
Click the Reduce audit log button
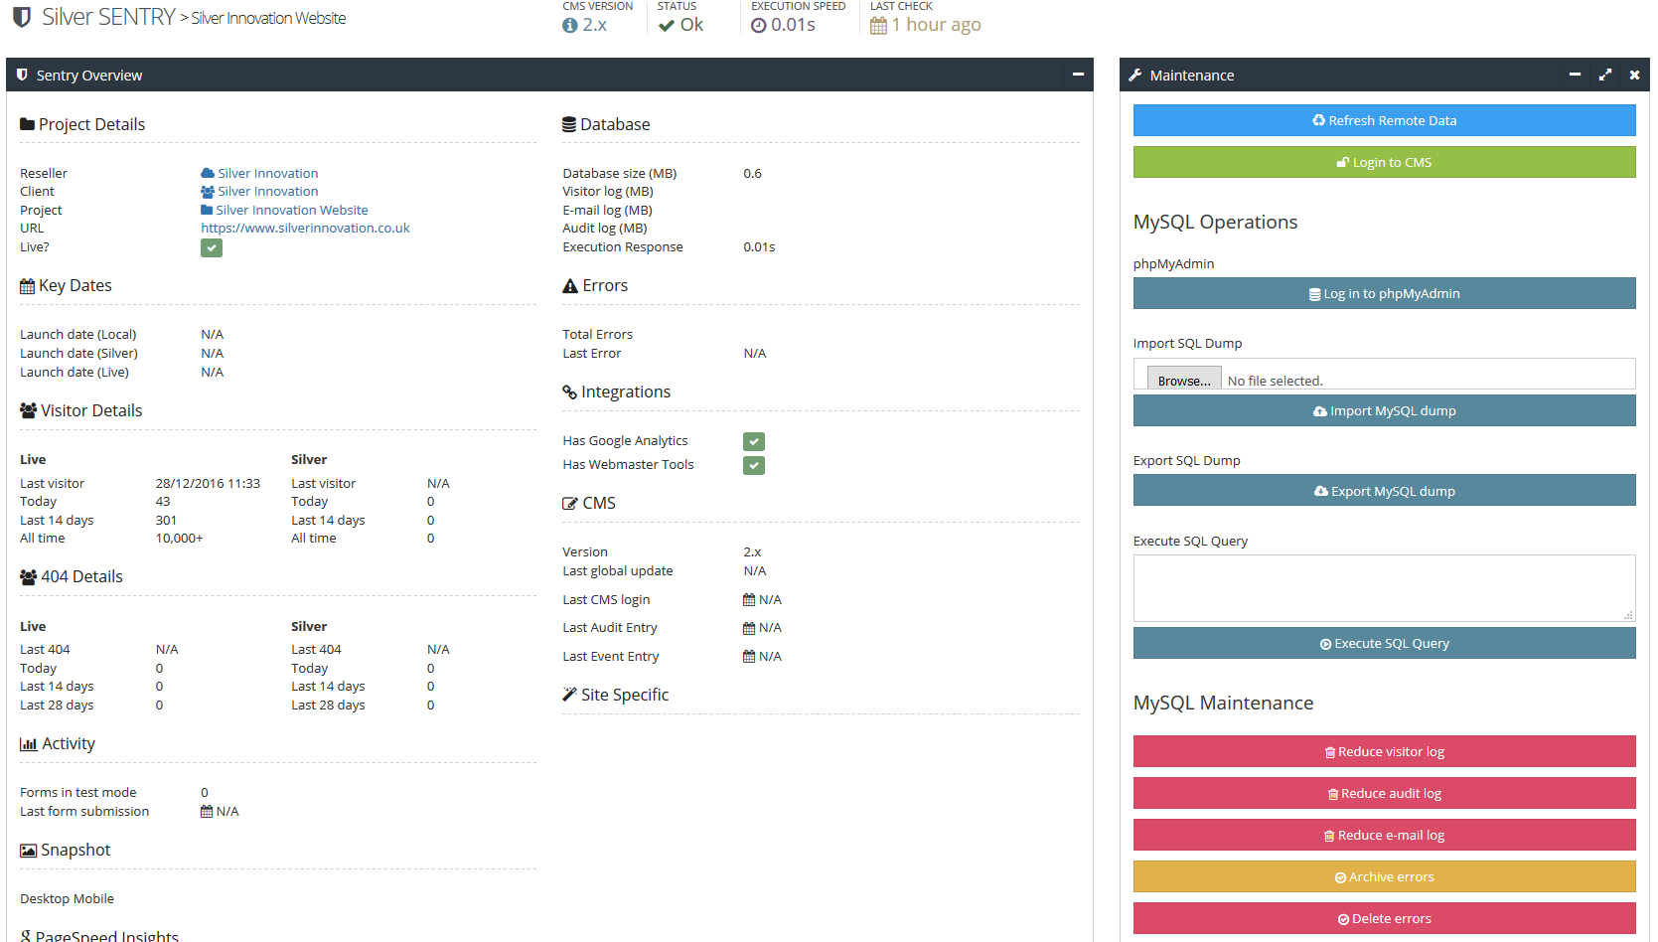tap(1384, 793)
